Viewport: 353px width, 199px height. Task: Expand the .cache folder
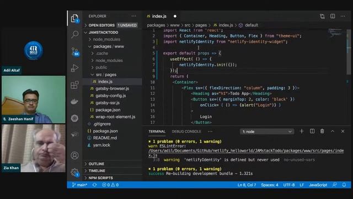[x=112, y=54]
